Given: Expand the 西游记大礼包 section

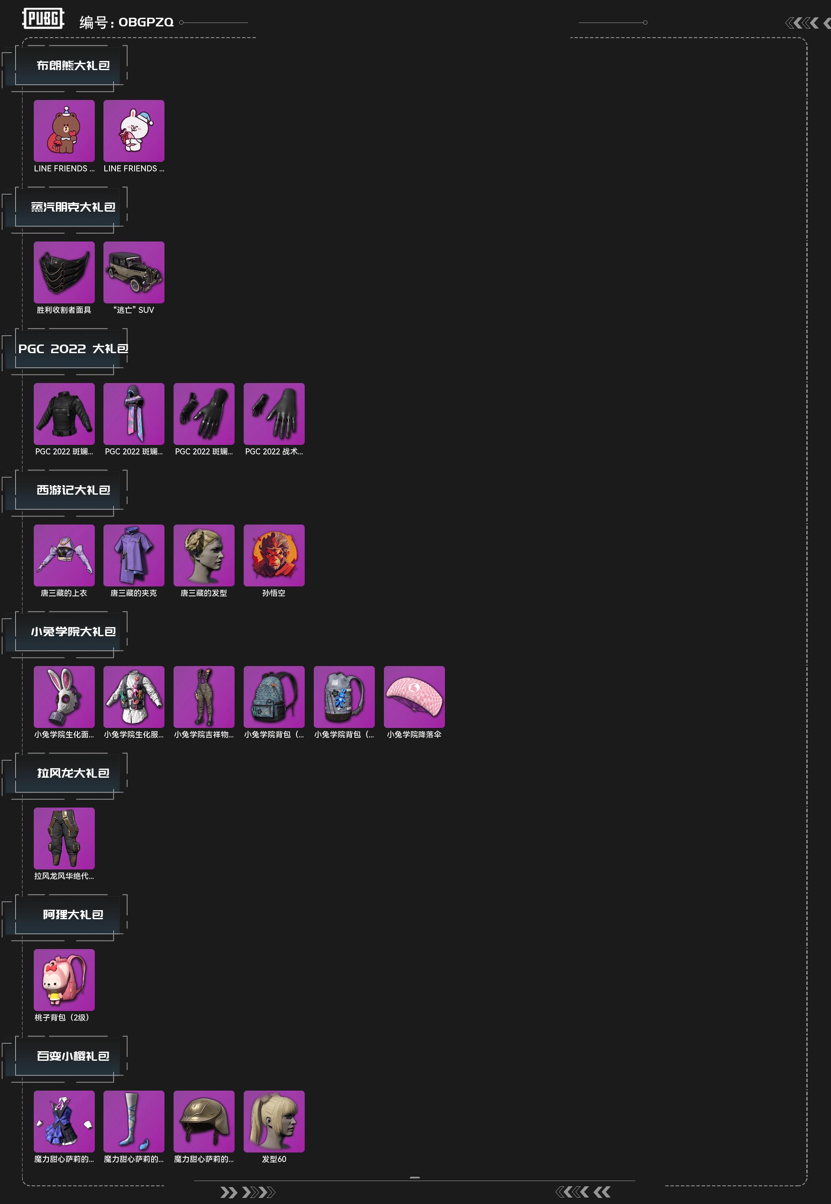Looking at the screenshot, I should click(x=73, y=490).
